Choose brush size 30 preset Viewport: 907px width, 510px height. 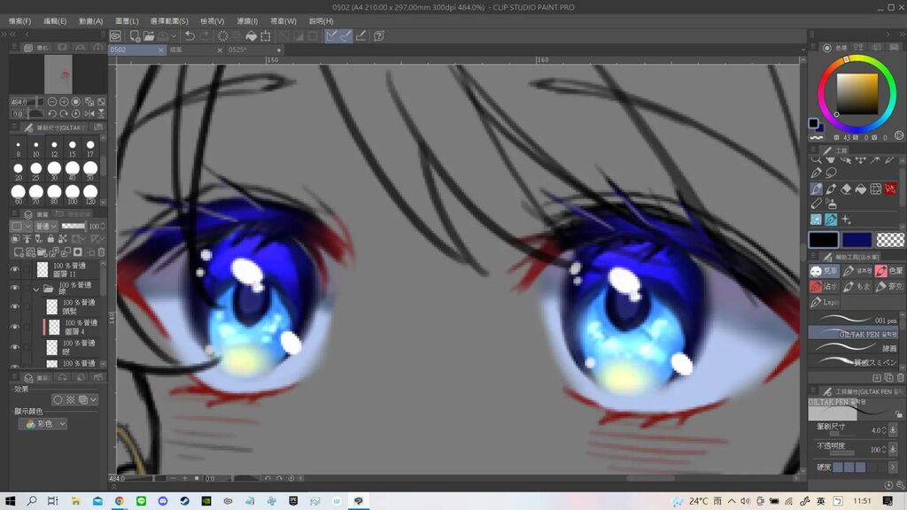tap(54, 172)
